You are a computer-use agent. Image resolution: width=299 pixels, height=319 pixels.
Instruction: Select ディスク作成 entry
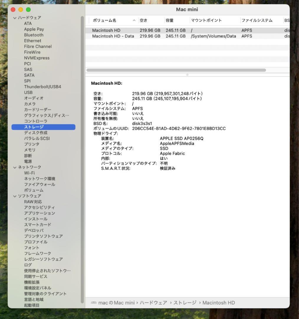click(36, 133)
